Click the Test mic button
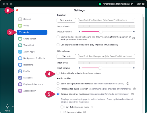The height and width of the screenshot is (113, 147). (x=66, y=56)
